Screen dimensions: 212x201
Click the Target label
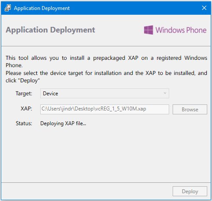24,94
